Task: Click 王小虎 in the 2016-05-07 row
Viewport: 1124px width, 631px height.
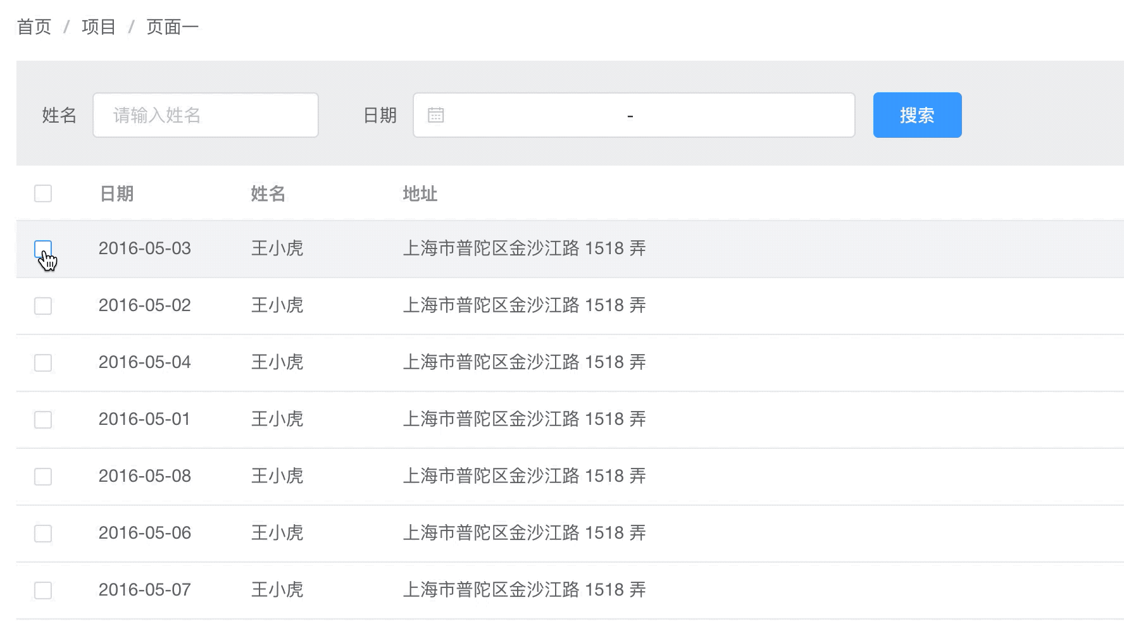Action: [277, 590]
